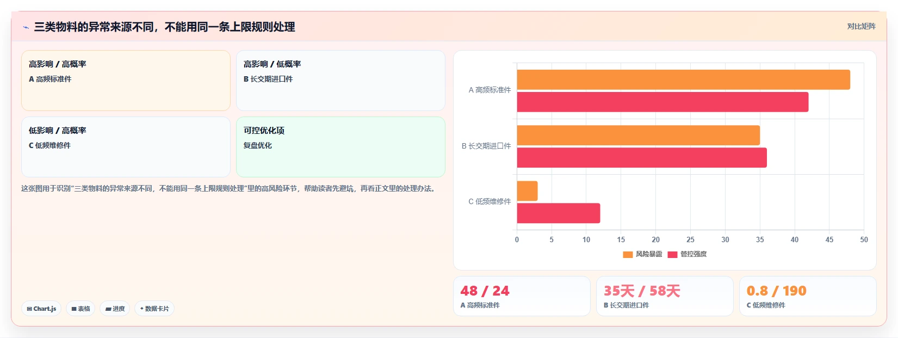Image resolution: width=898 pixels, height=338 pixels.
Task: Click C 低频维修件 caption under 0.8 / 190
Action: coord(766,305)
